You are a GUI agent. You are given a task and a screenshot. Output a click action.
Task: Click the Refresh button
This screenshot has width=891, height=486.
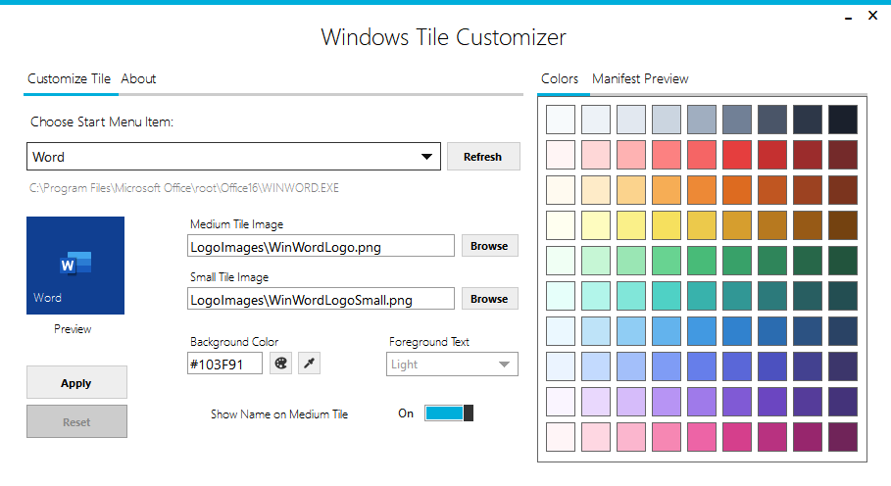[x=483, y=157]
